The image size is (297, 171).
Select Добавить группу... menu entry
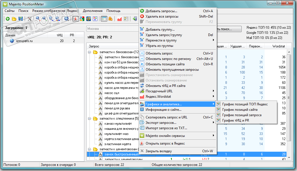click(x=178, y=29)
